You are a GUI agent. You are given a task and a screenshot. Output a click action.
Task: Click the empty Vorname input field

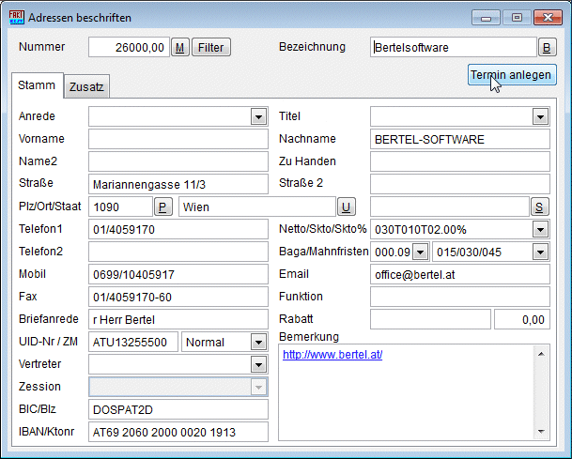tap(178, 139)
